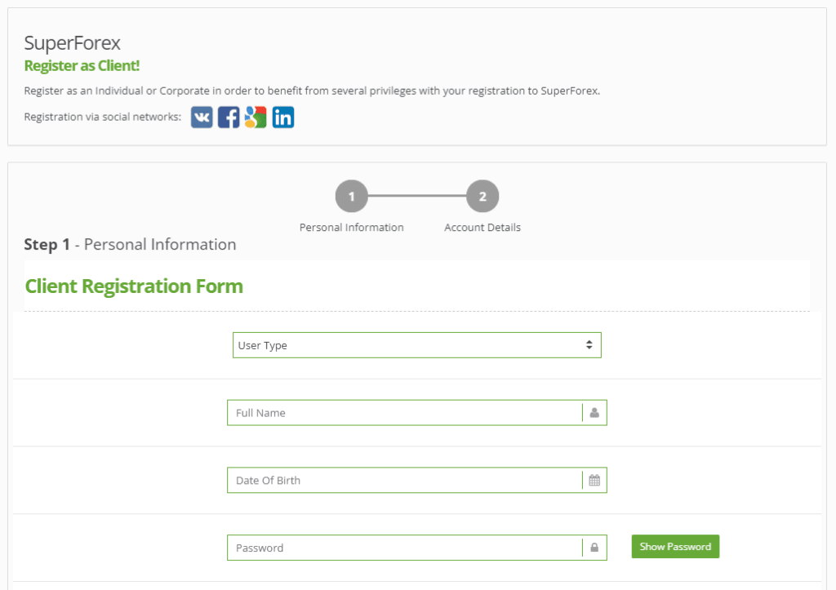
Task: Click the SuperForex title text
Action: [x=73, y=42]
